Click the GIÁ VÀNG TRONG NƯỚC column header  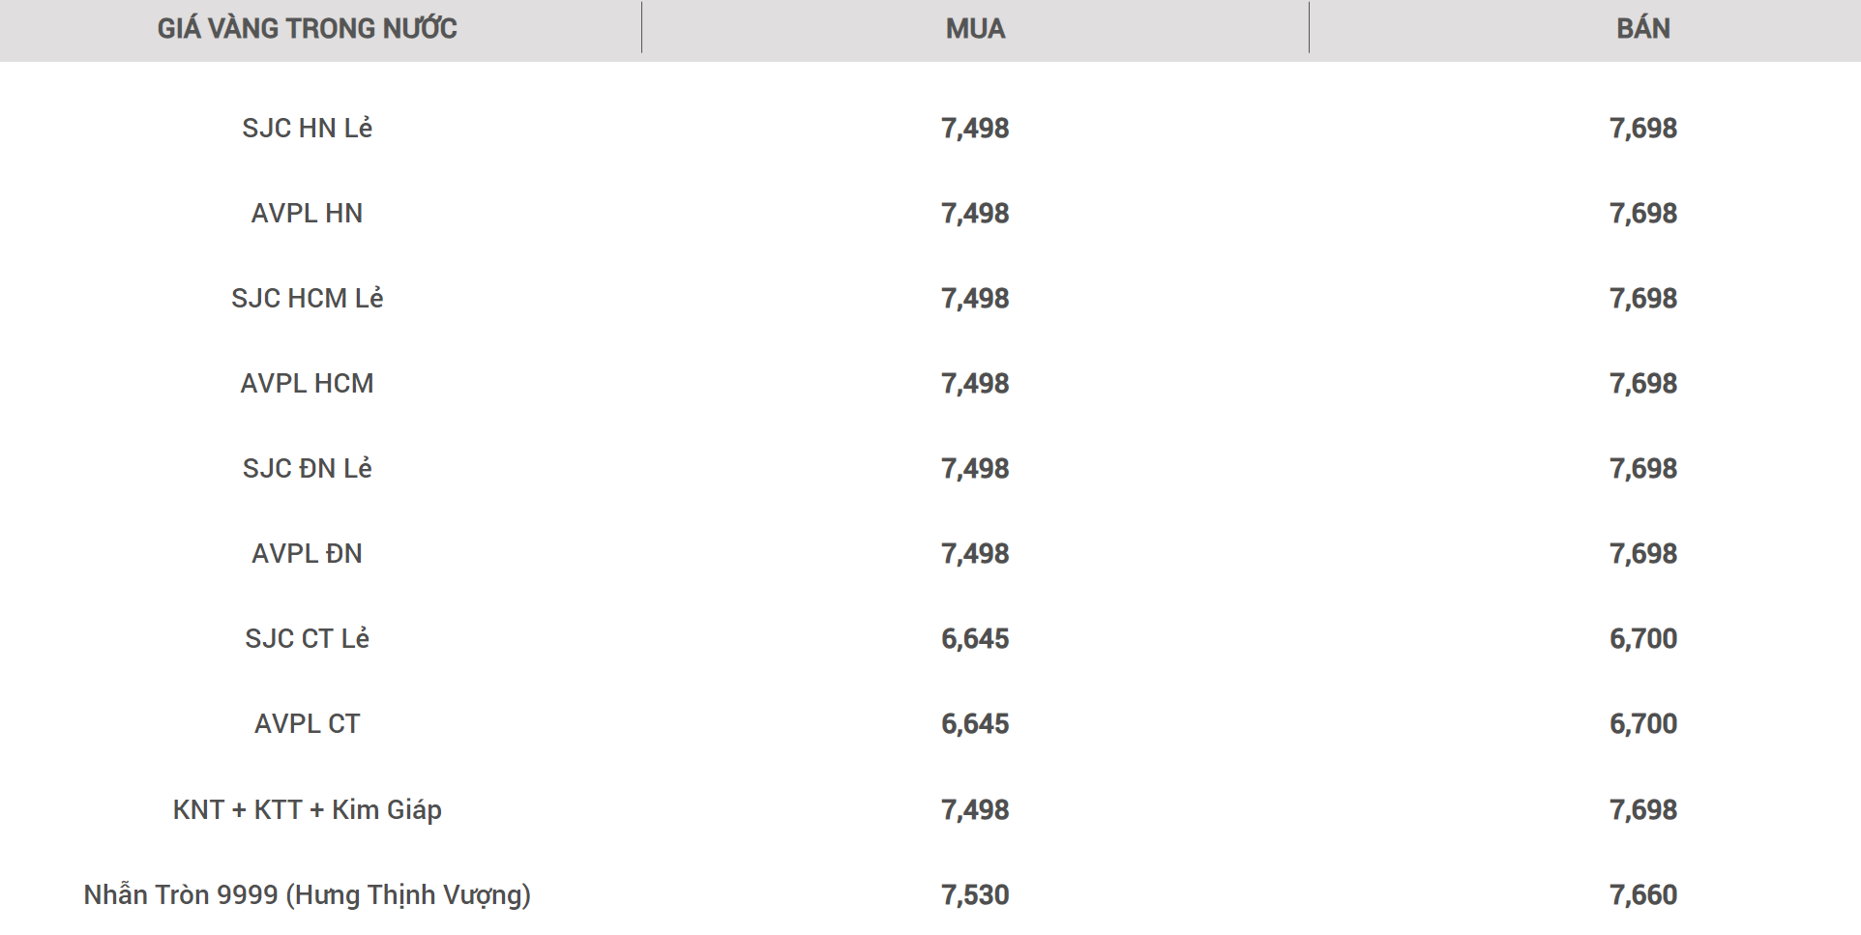click(x=308, y=29)
